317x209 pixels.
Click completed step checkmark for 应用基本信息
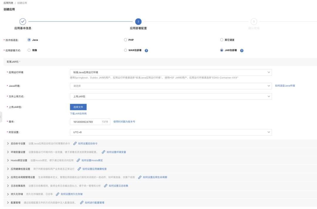(x=23, y=21)
